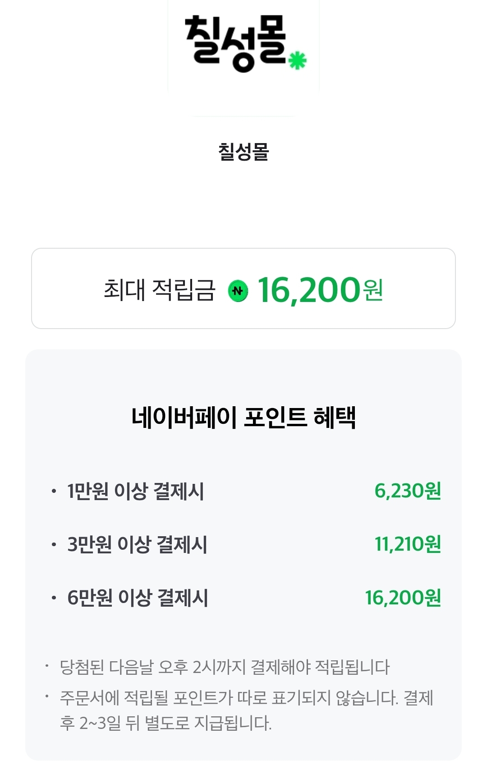Click the bullet before 3만원 이상 결제시
487x761 pixels.
(54, 545)
